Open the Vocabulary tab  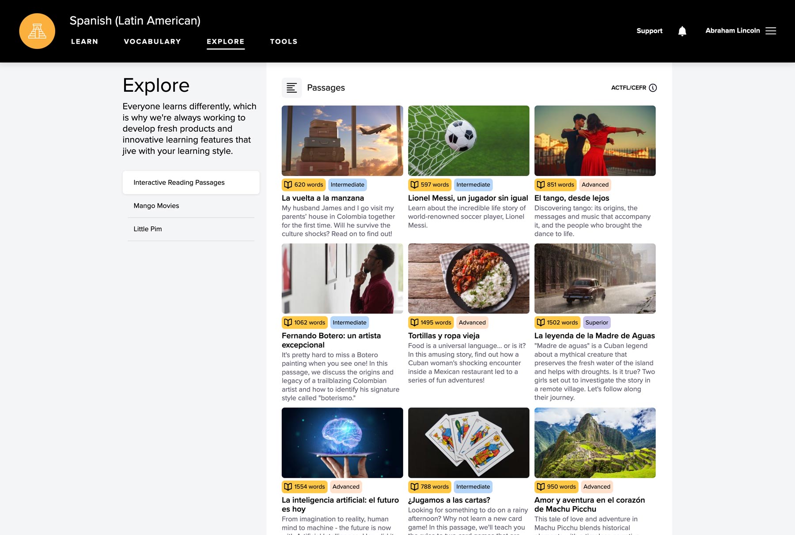152,41
